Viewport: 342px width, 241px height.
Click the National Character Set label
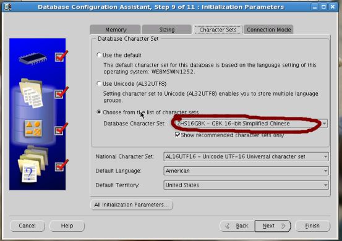pyautogui.click(x=124, y=156)
